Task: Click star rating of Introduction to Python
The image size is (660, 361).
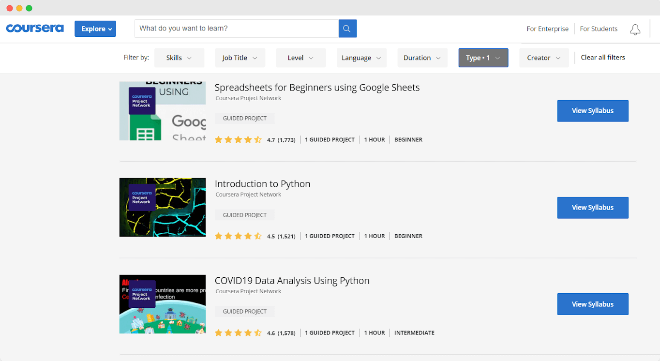Action: 238,236
